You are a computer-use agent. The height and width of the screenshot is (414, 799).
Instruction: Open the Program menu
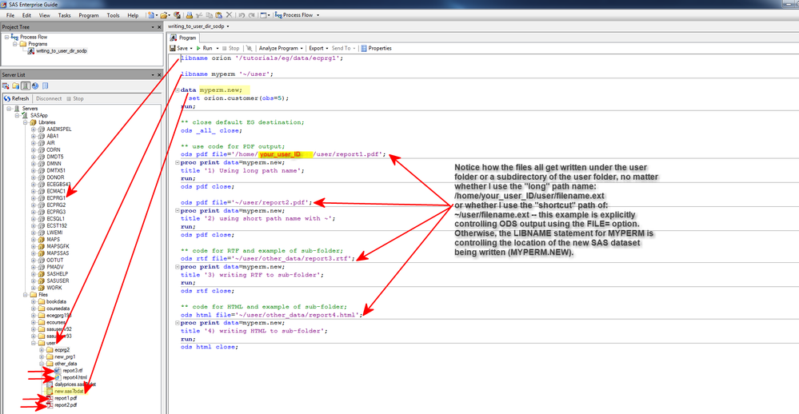click(89, 15)
